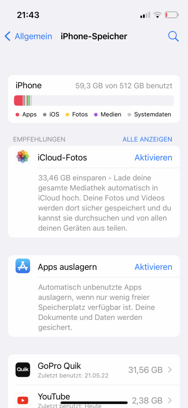Tap the search magnifier icon
This screenshot has height=408, width=188.
[173, 36]
